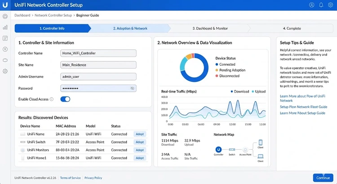Click the Continue button
The height and width of the screenshot is (184, 337).
(x=323, y=178)
